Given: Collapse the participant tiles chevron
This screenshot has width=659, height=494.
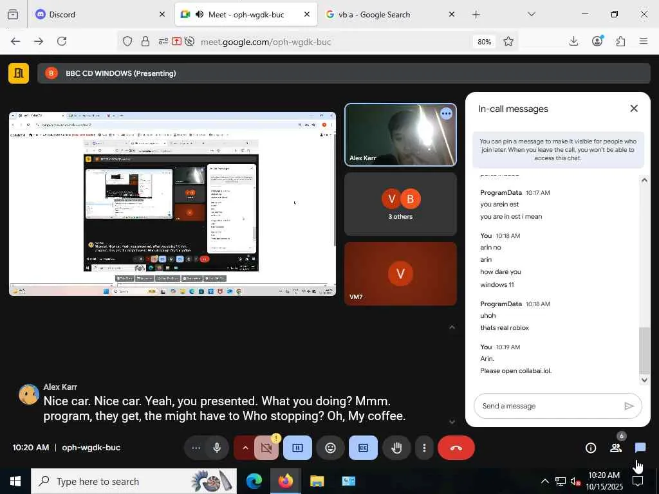Looking at the screenshot, I should coord(452,327).
